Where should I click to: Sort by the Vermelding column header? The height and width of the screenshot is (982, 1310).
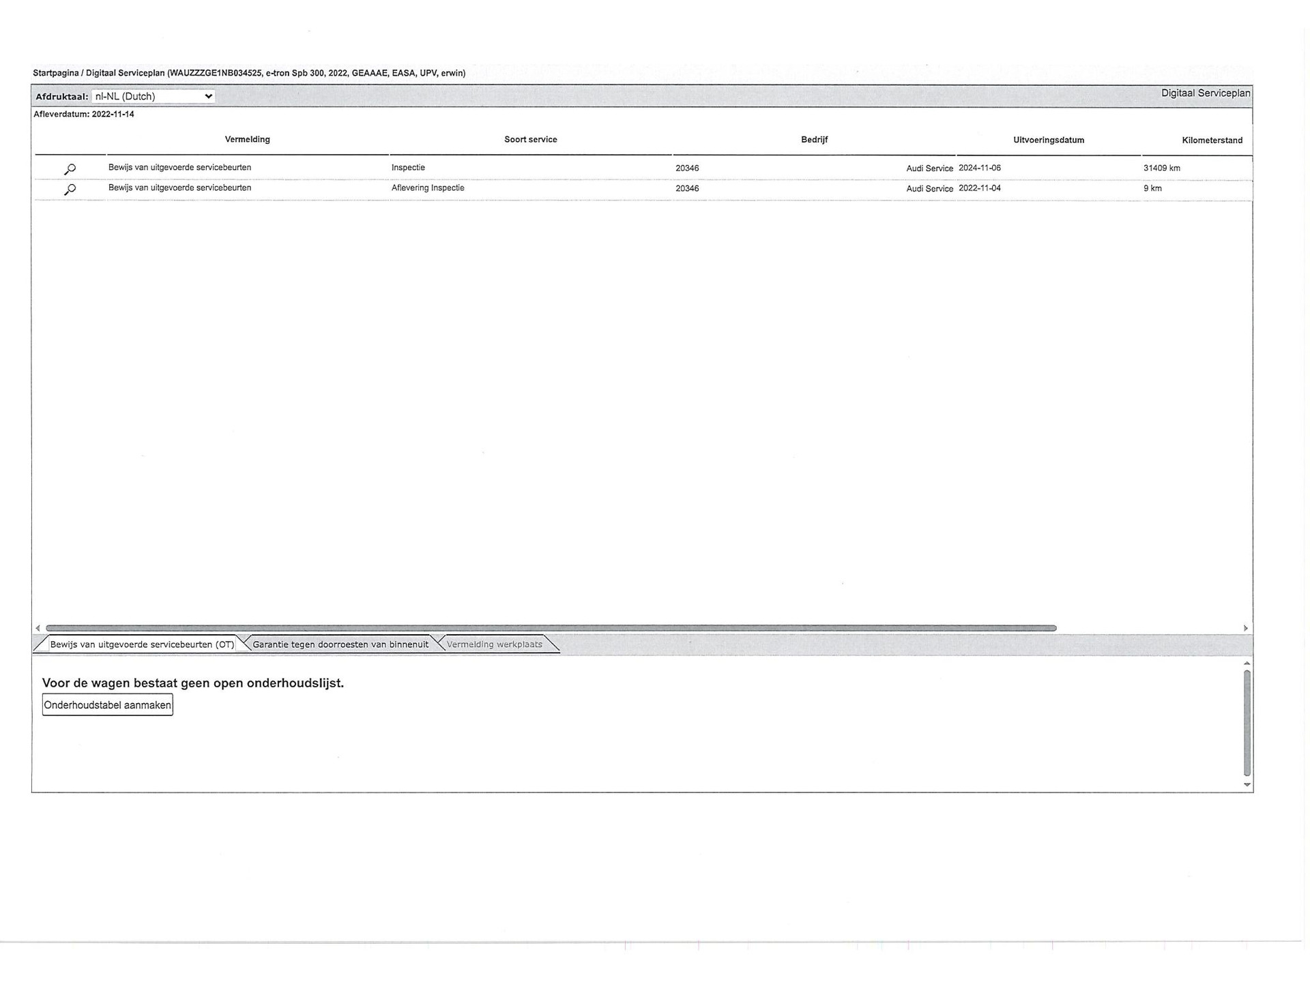point(247,140)
